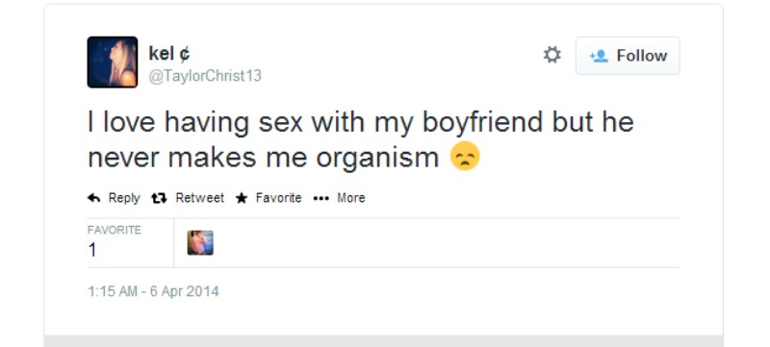Click the Favorite text label
This screenshot has width=770, height=347.
pos(278,197)
